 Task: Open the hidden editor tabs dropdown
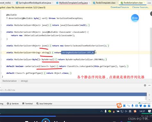click(149, 3)
